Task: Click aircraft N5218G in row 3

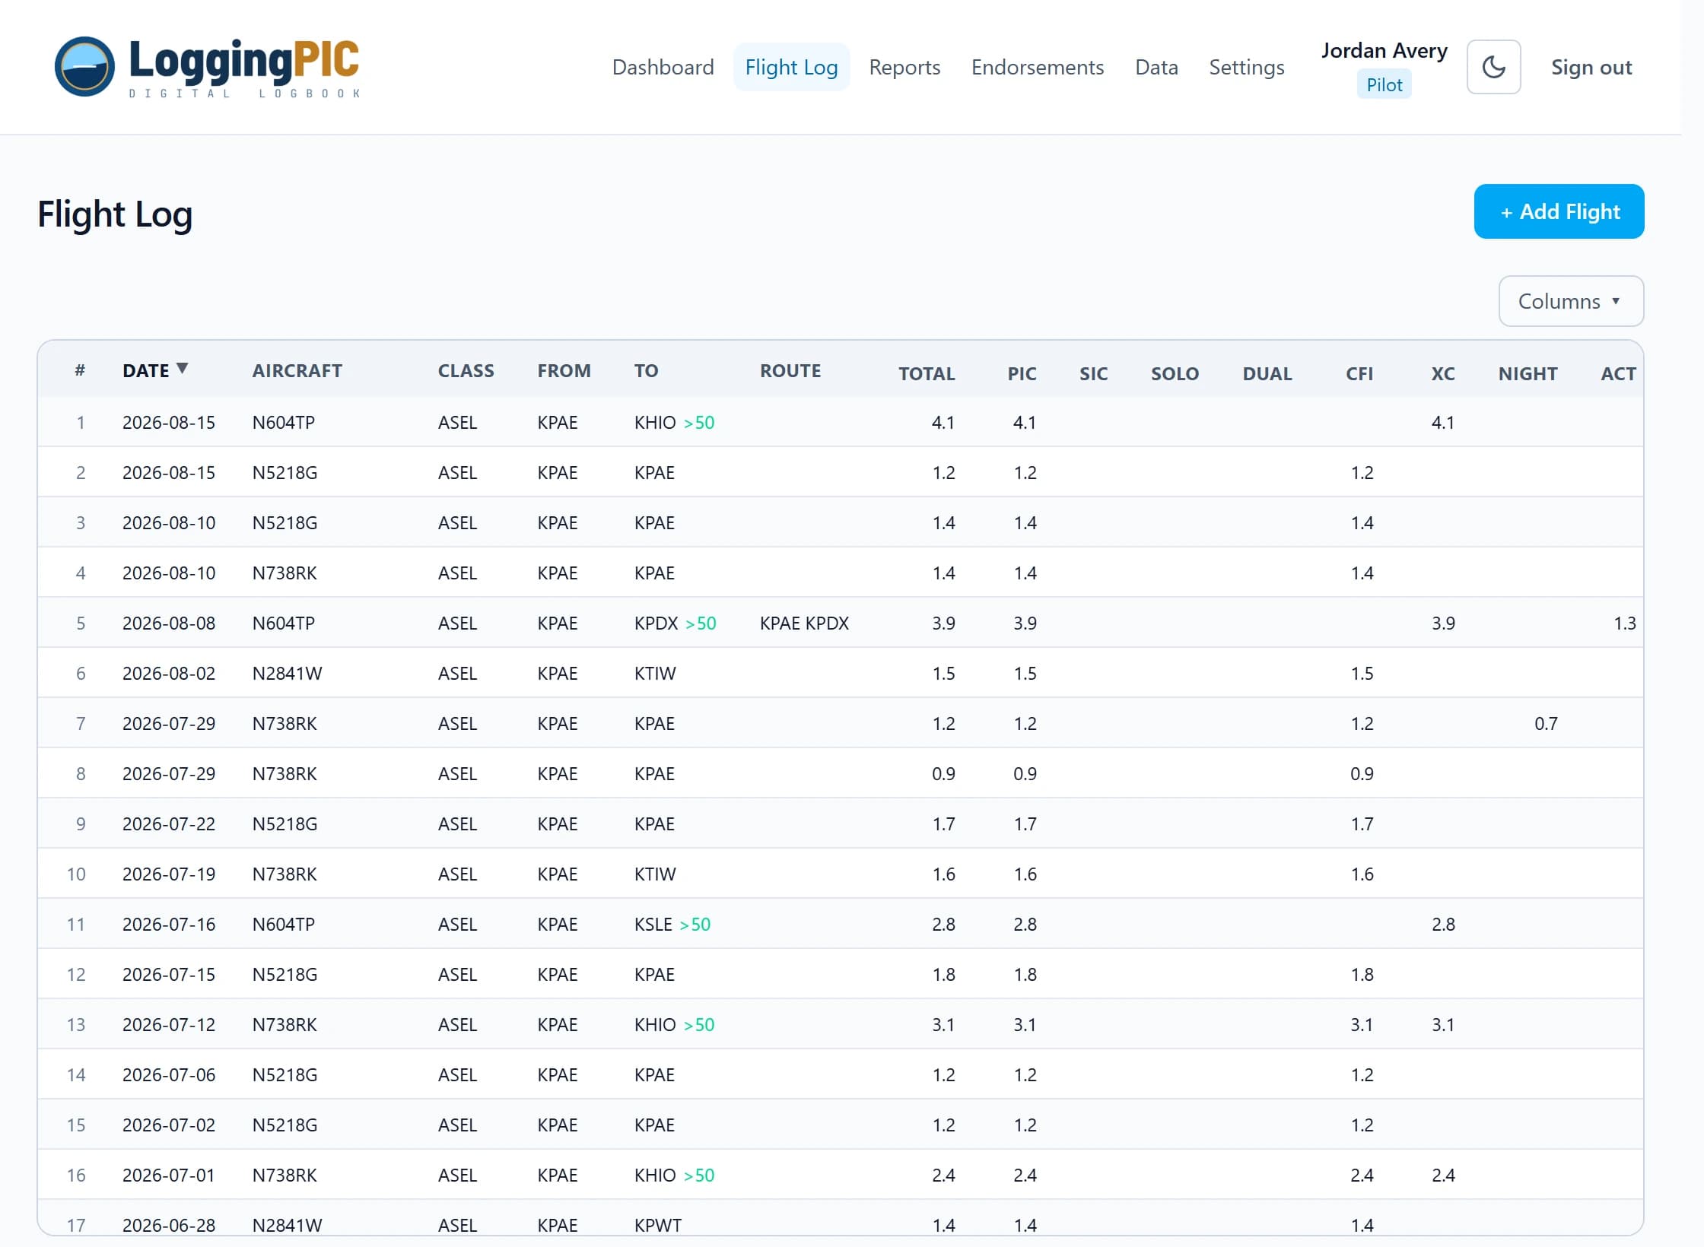Action: coord(285,522)
